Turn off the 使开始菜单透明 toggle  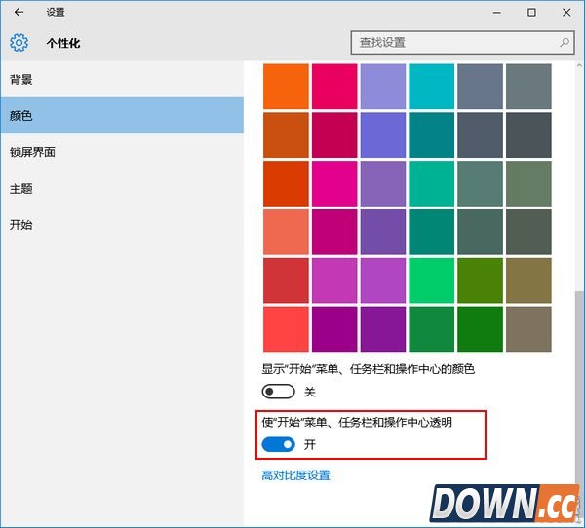pos(278,444)
